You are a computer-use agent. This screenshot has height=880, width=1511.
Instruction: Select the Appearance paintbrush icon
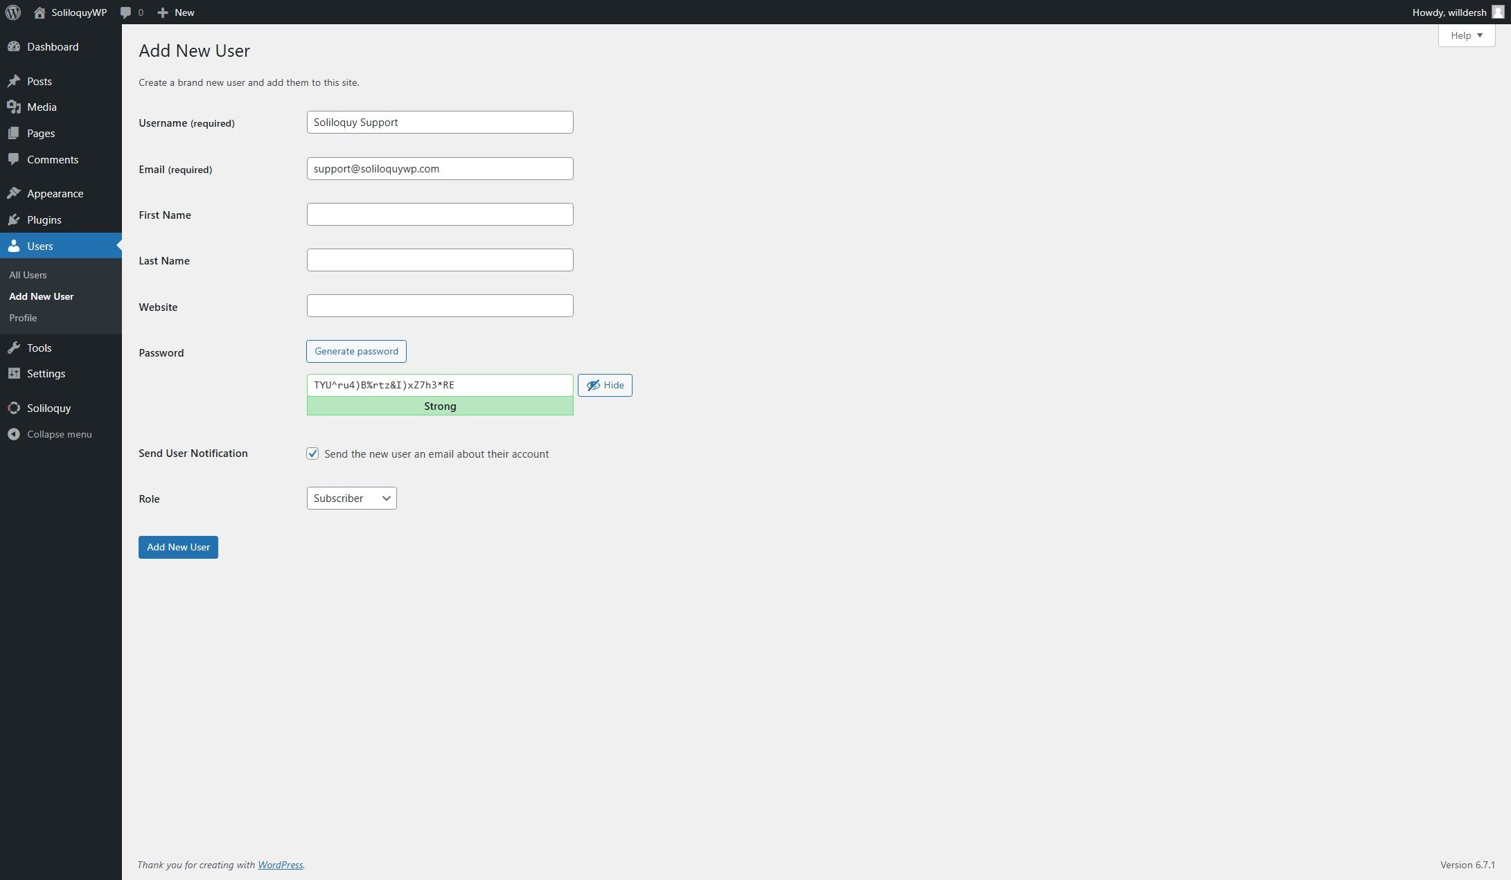(x=15, y=193)
